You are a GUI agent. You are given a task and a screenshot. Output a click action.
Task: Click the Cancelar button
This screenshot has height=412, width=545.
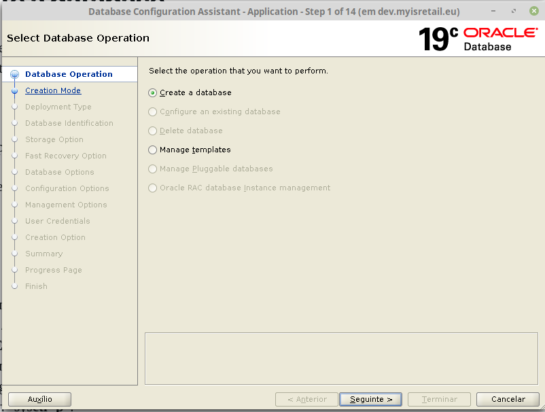508,399
